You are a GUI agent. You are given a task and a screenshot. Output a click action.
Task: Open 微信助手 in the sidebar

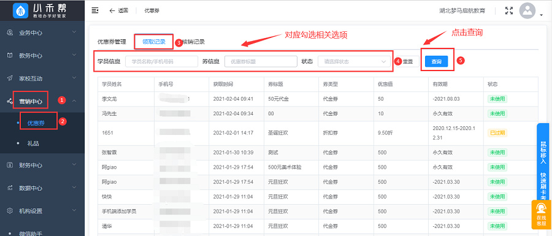[x=31, y=233]
